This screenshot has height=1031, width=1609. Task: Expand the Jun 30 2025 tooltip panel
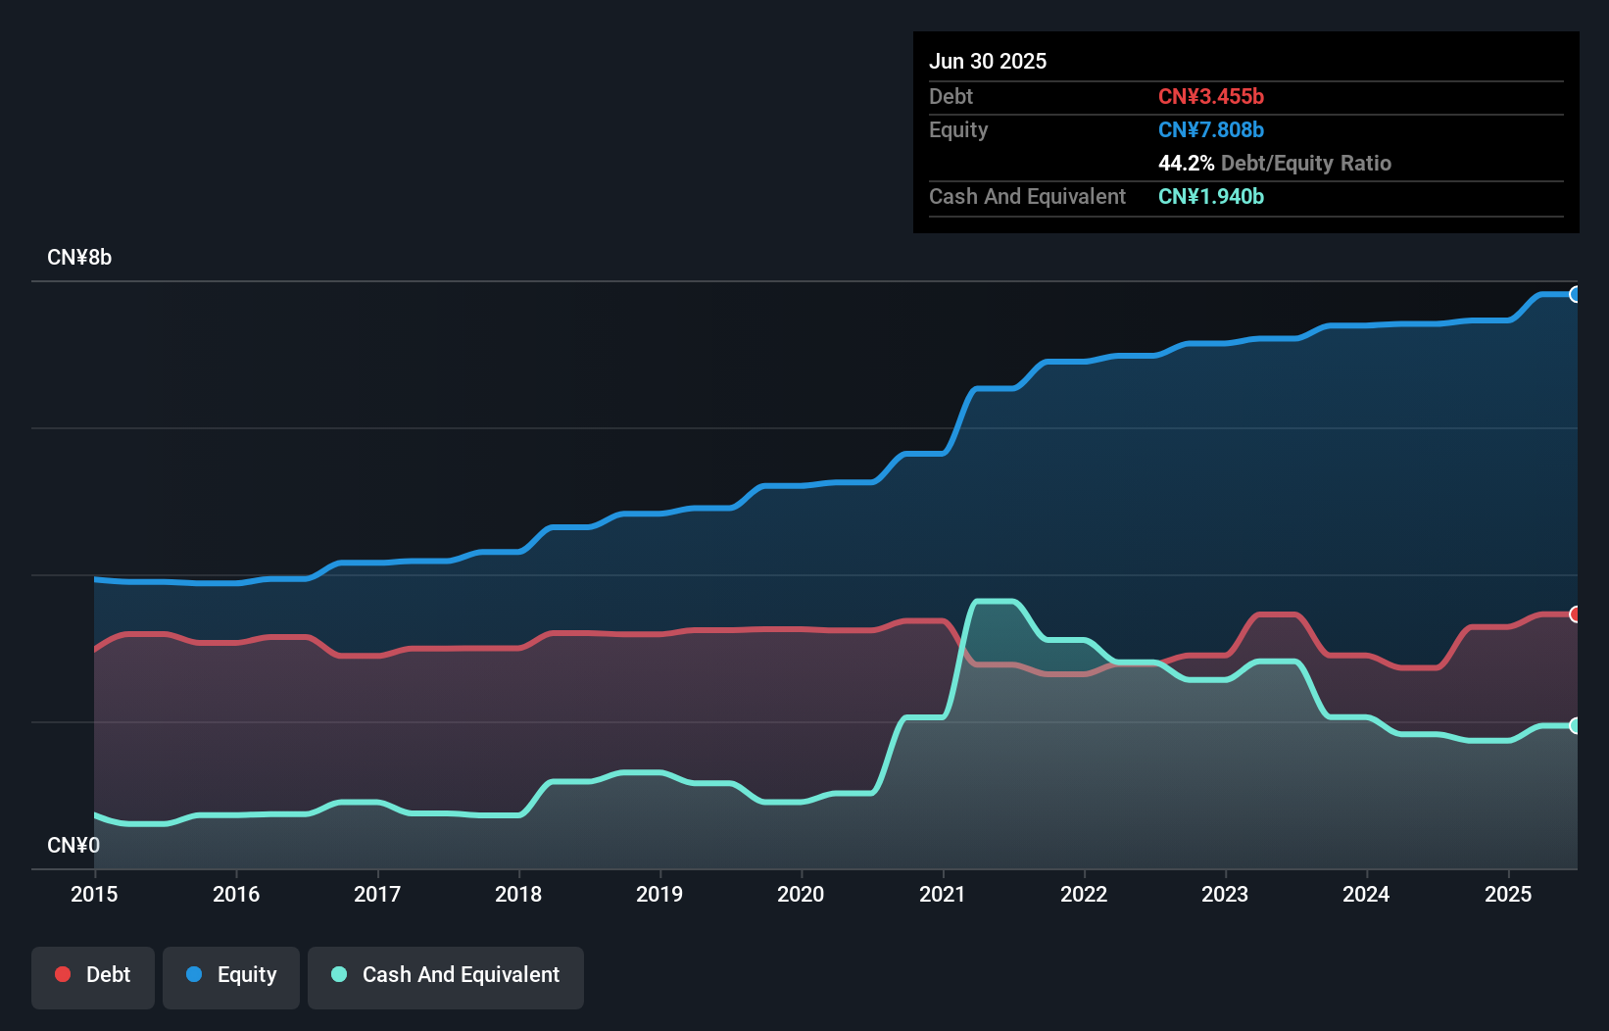988,60
